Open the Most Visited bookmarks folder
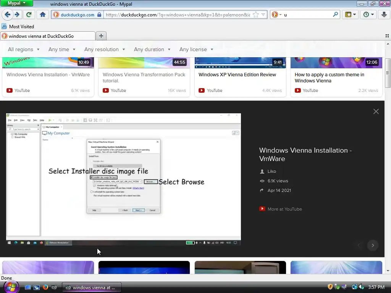 point(18,26)
